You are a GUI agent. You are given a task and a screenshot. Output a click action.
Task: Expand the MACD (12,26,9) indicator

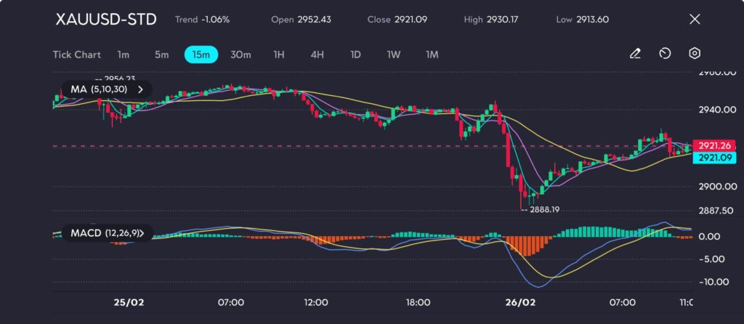(x=108, y=233)
